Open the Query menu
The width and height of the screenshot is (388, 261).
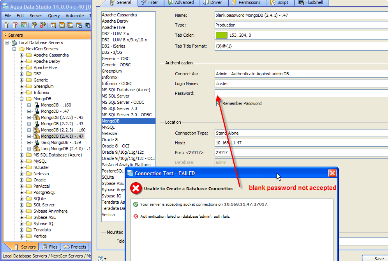tap(54, 16)
